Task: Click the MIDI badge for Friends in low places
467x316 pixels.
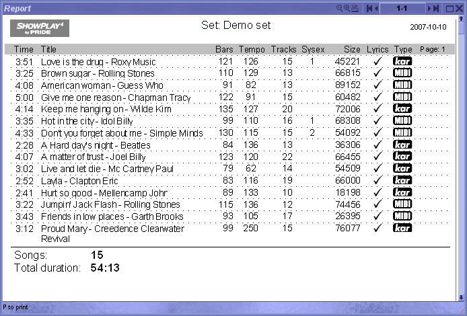Action: [402, 216]
